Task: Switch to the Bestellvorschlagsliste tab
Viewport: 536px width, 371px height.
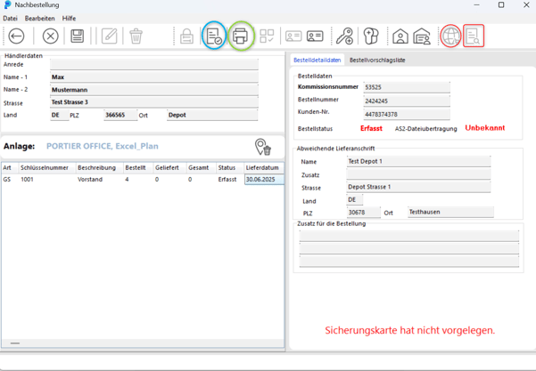Action: [377, 60]
